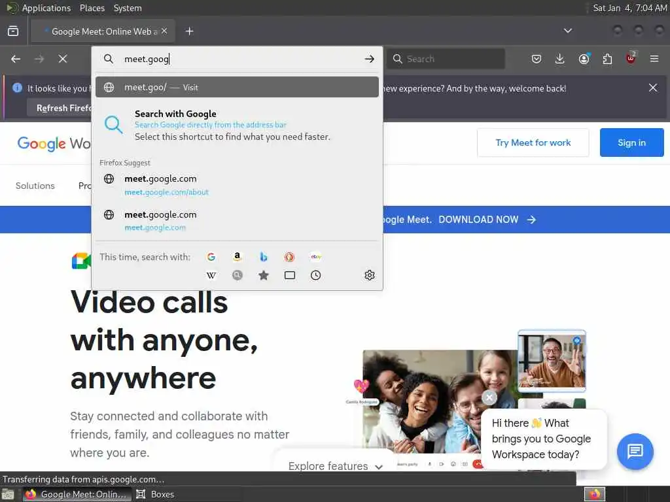670x502 pixels.
Task: Close the Google Meet tab
Action: pos(164,31)
